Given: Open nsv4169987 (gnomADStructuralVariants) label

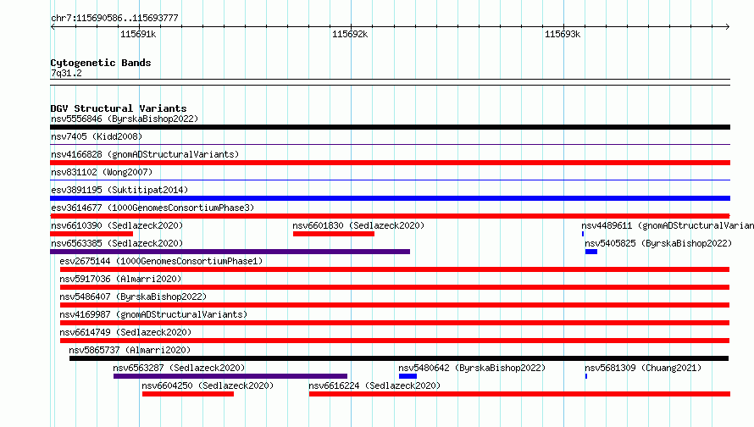Looking at the screenshot, I should pos(153,314).
